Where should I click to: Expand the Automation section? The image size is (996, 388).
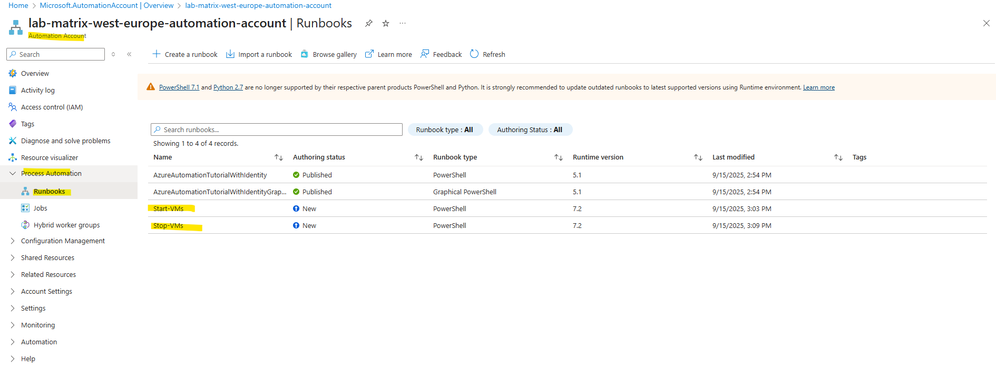[13, 342]
